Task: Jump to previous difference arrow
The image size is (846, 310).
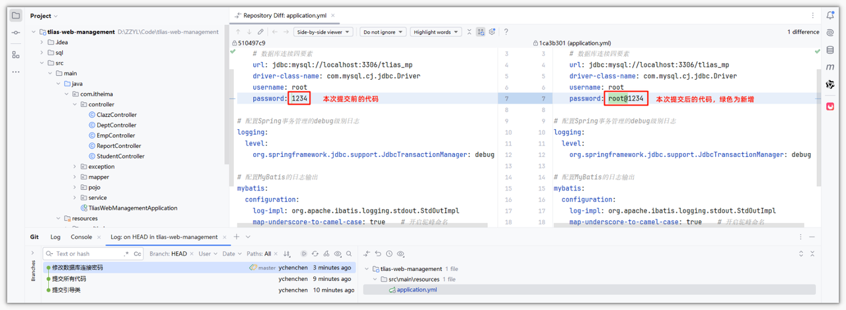Action: tap(238, 32)
